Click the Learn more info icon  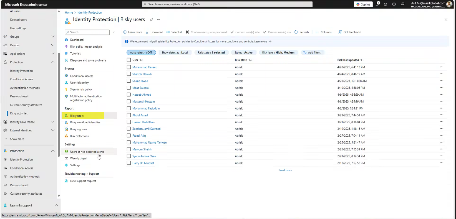(x=125, y=32)
